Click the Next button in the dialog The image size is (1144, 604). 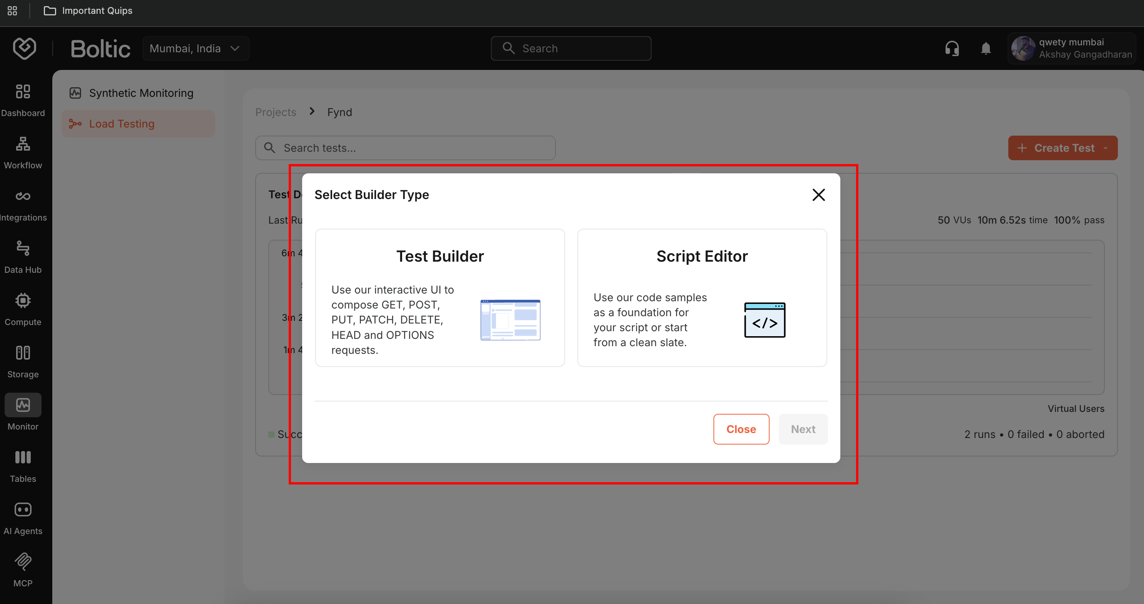click(x=803, y=429)
